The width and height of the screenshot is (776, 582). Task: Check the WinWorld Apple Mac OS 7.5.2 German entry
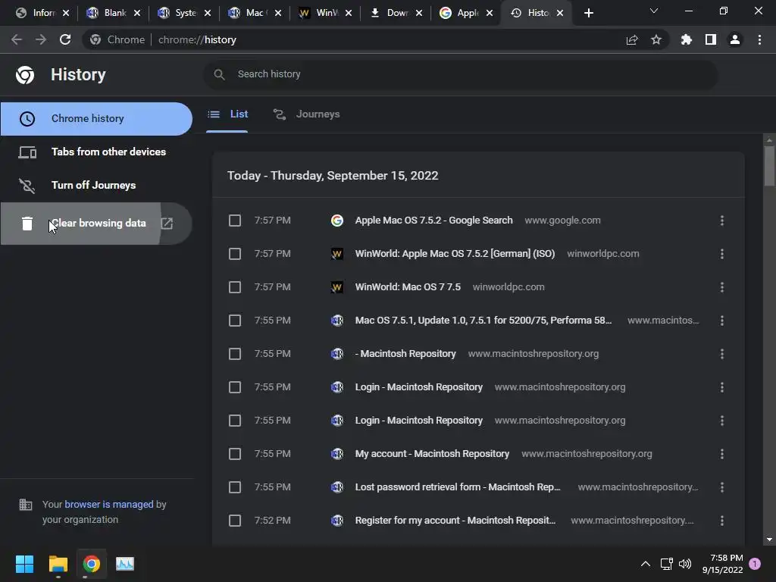point(235,254)
